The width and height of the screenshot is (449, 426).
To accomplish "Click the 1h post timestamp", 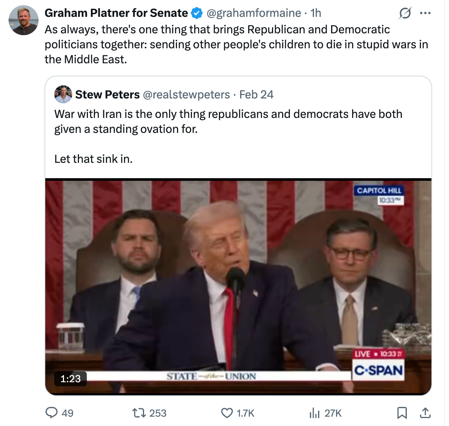I will point(316,13).
